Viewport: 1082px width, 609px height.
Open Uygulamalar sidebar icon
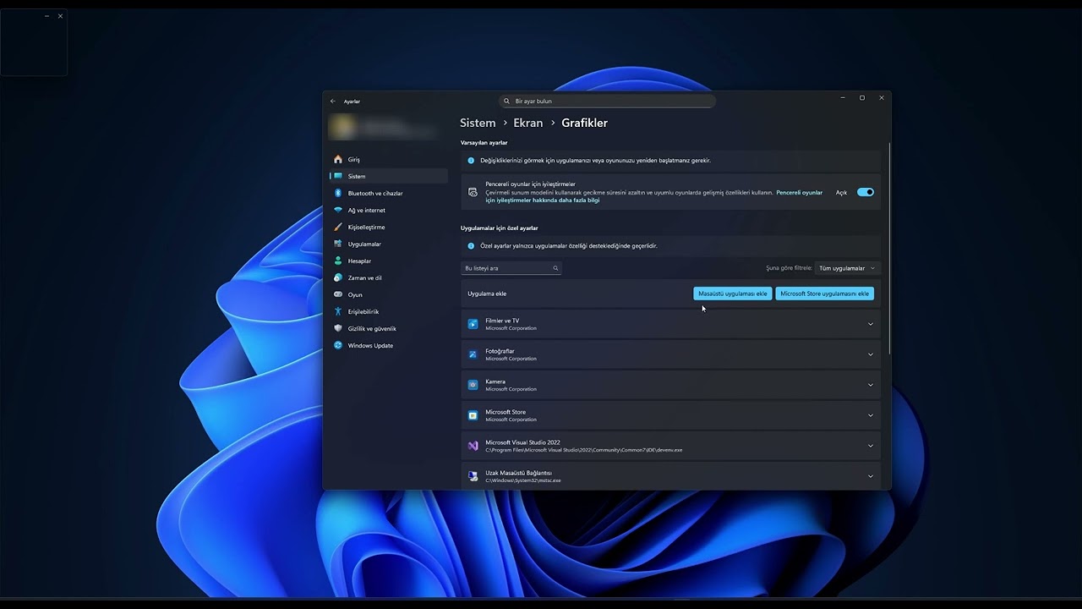[338, 244]
